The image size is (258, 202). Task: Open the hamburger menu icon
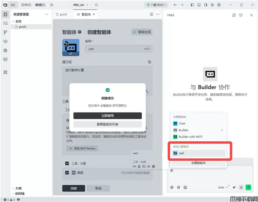point(52,5)
